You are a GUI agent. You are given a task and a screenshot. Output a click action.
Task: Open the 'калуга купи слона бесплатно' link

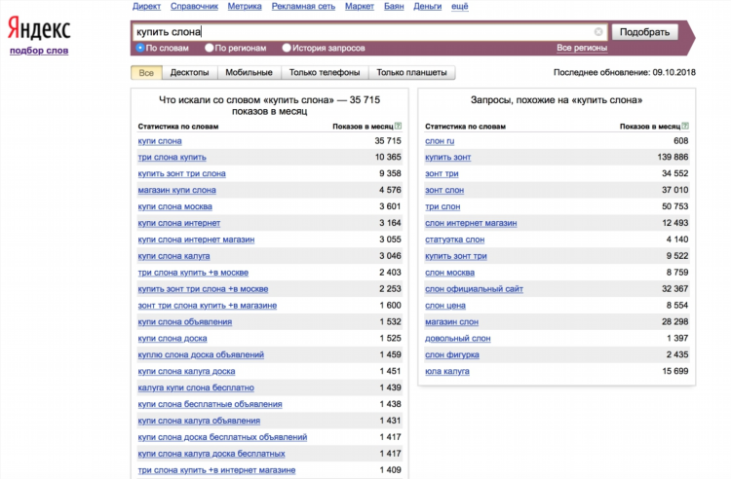196,387
